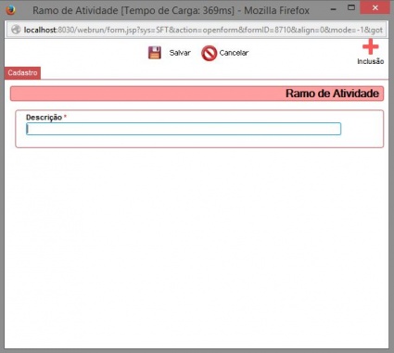The image size is (394, 353).
Task: Close the Ramo de Atividade window
Action: [375, 7]
